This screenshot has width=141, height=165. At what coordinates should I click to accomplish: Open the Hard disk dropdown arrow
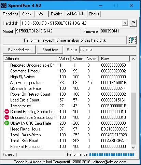pyautogui.click(x=125, y=23)
